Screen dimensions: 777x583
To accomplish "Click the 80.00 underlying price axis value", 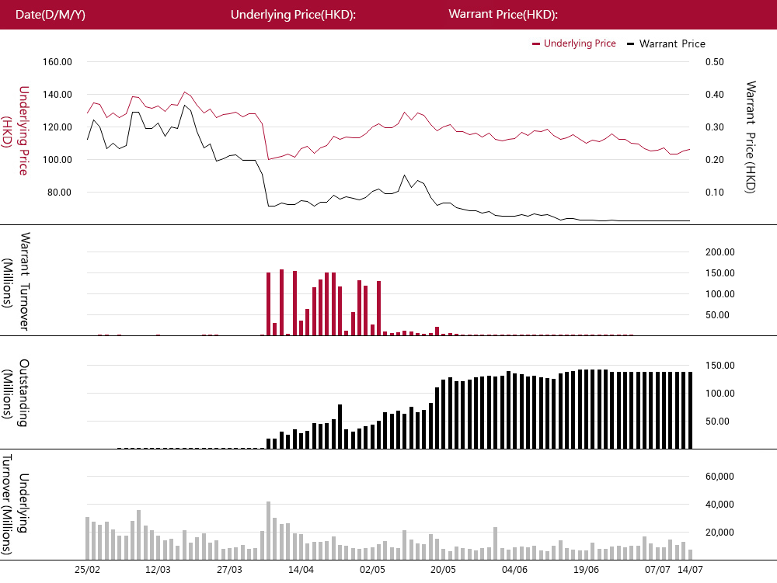I will pyautogui.click(x=59, y=193).
